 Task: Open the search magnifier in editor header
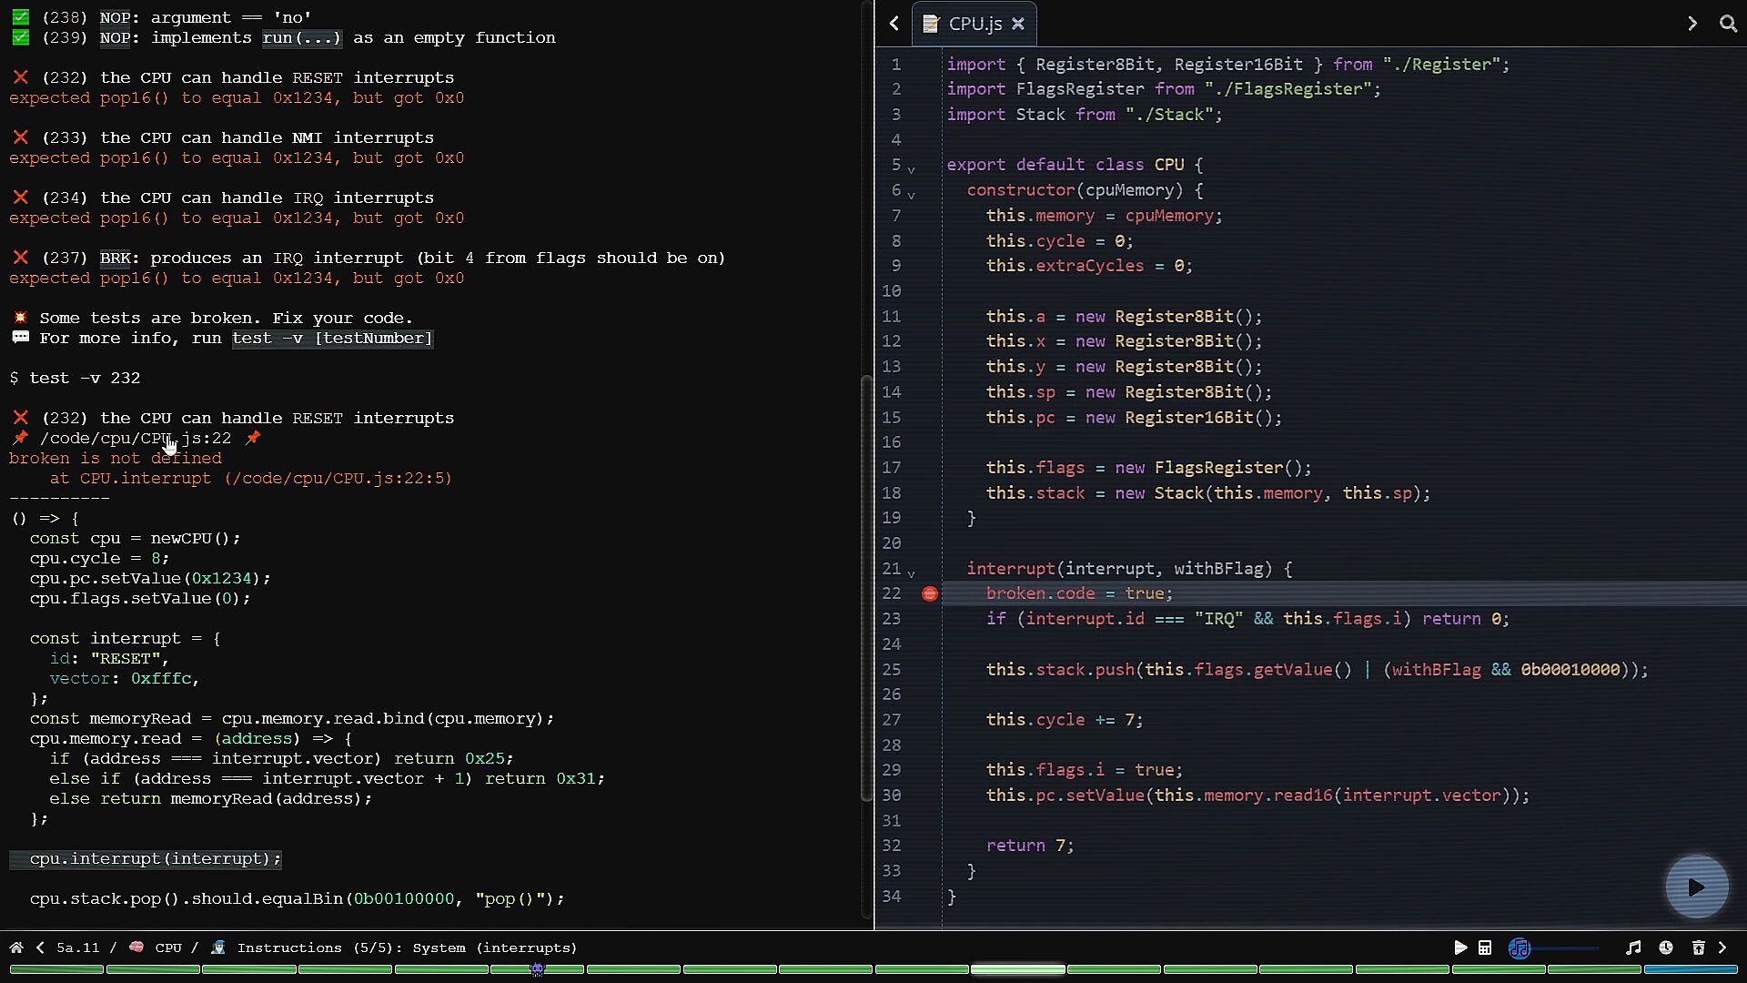coord(1728,24)
